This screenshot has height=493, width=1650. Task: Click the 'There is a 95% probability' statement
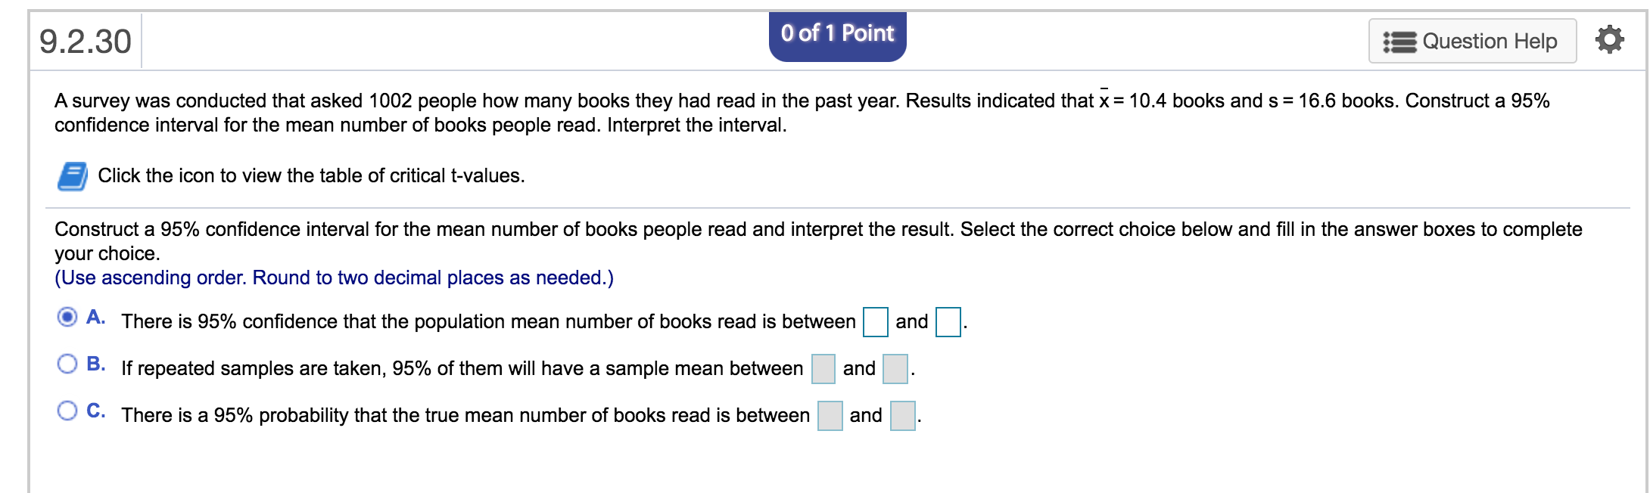(x=465, y=415)
